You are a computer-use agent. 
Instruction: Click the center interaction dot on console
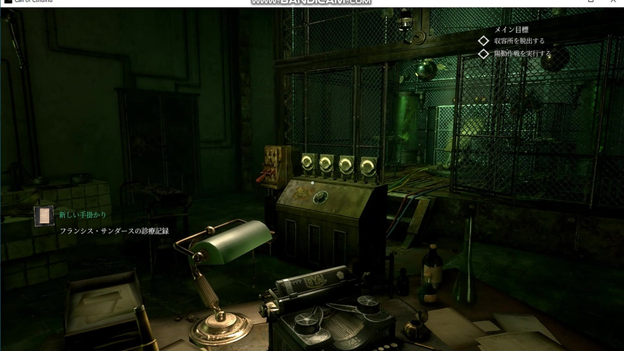pos(313,183)
